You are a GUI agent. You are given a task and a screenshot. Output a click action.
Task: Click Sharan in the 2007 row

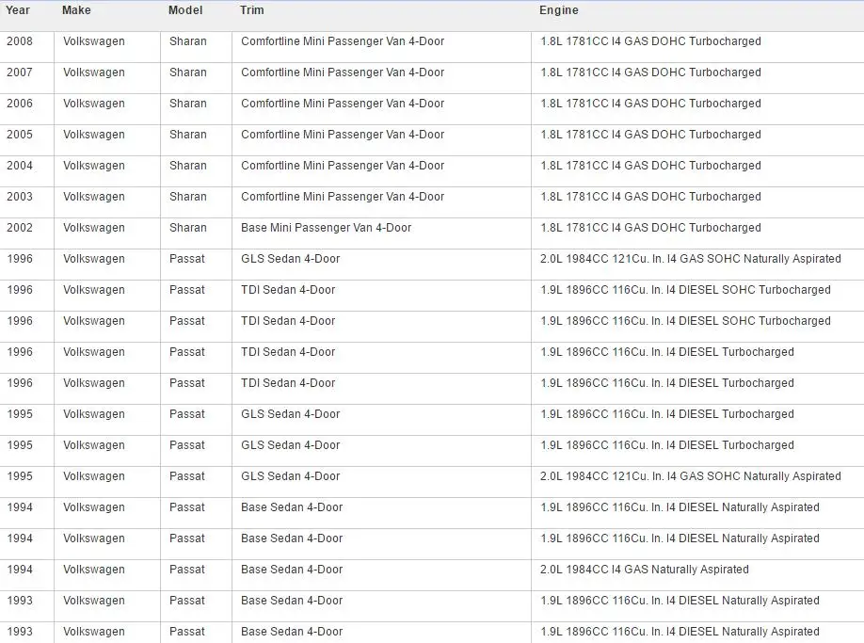pos(188,72)
